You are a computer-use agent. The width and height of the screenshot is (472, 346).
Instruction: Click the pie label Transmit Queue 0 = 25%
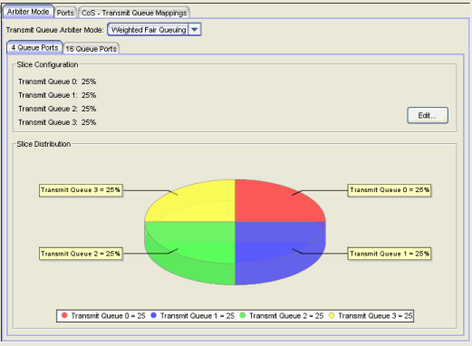point(390,190)
